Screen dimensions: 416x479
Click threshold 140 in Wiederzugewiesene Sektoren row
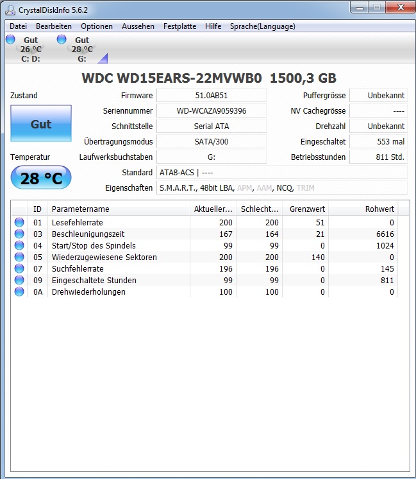click(318, 257)
